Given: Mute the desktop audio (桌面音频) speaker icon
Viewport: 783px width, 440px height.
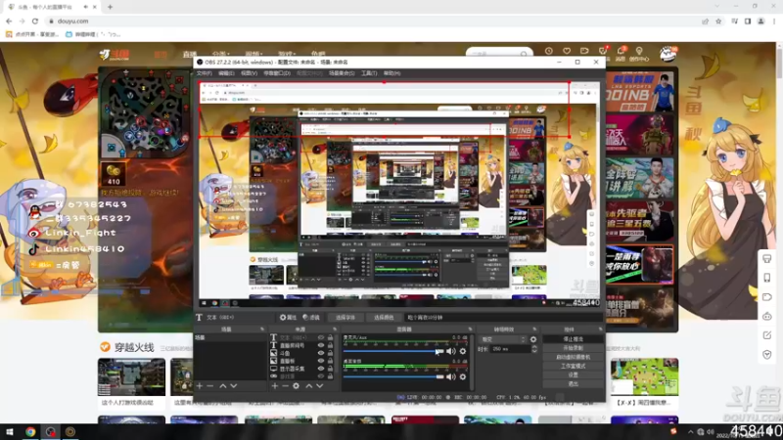Looking at the screenshot, I should [451, 376].
